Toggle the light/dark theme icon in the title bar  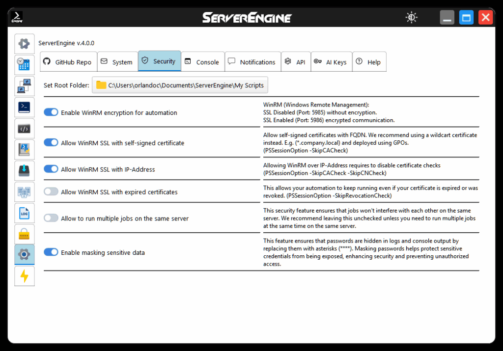[x=412, y=18]
